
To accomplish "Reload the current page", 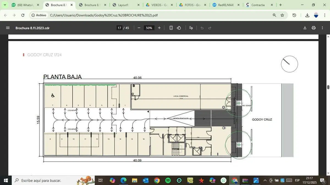I will pyautogui.click(x=23, y=15).
